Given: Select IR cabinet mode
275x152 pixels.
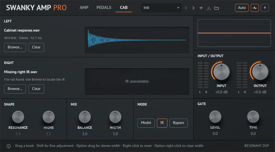Looking at the screenshot, I should pos(162,123).
